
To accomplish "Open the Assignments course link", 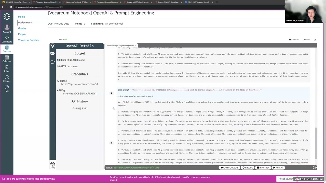I will (25, 22).
